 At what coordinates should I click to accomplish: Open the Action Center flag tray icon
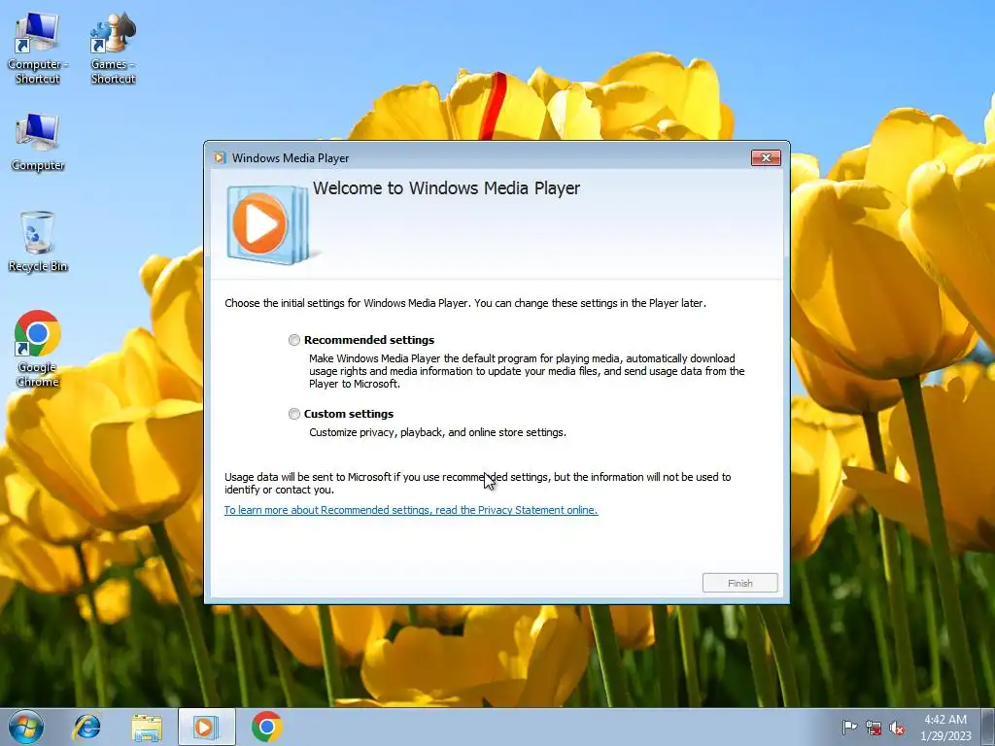849,728
